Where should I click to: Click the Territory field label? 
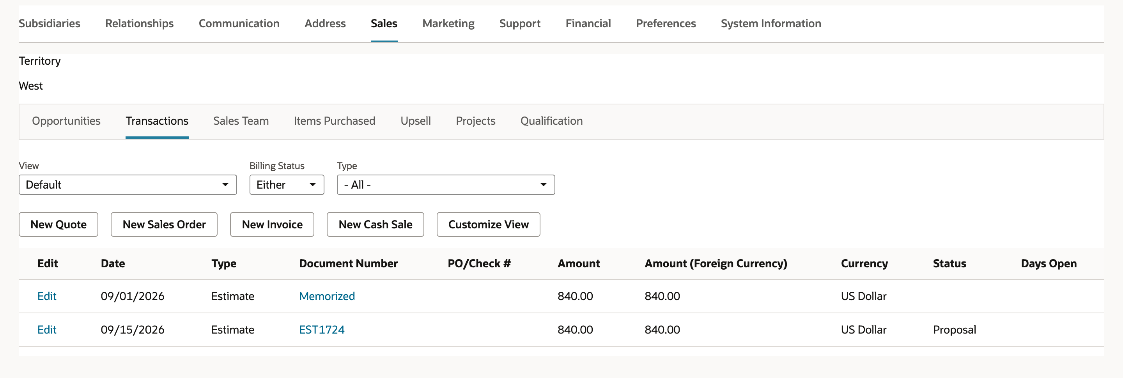pos(40,62)
